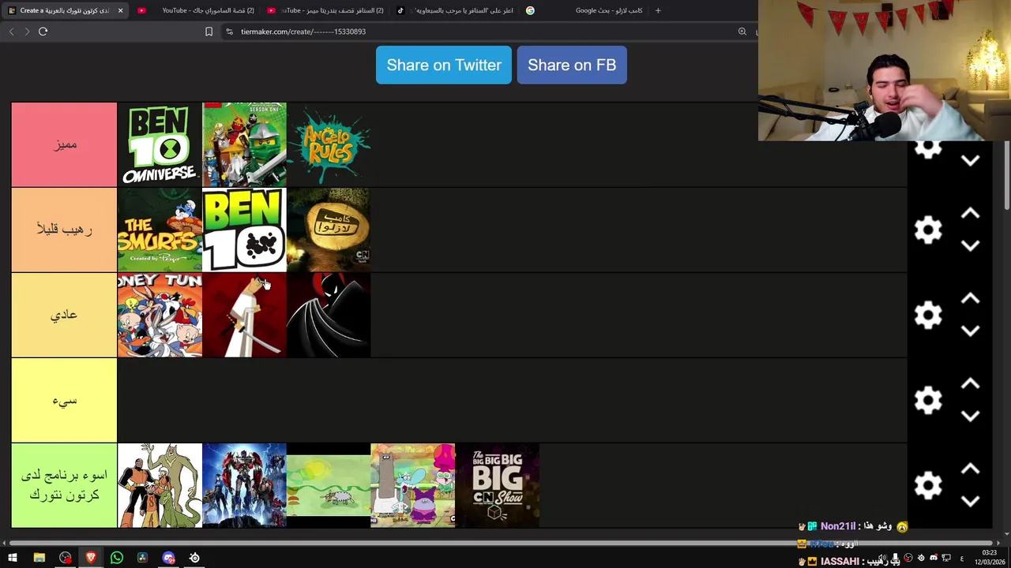The height and width of the screenshot is (568, 1011).
Task: Go back to the previous page
Action: (x=11, y=32)
